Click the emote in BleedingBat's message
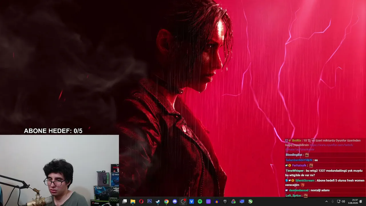The image size is (366, 206). coord(307,155)
